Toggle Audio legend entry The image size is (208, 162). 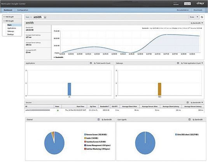(91, 138)
